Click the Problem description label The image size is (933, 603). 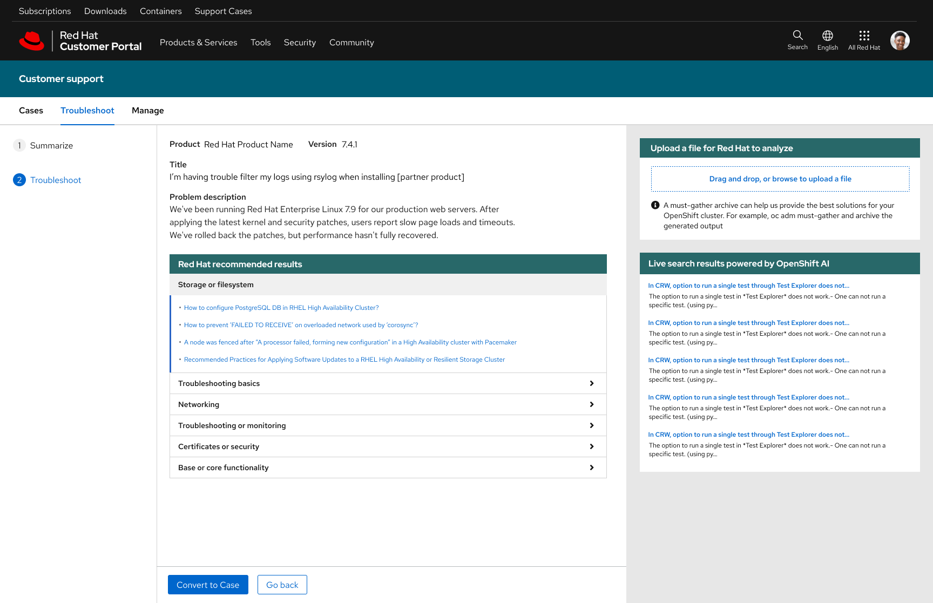point(208,197)
